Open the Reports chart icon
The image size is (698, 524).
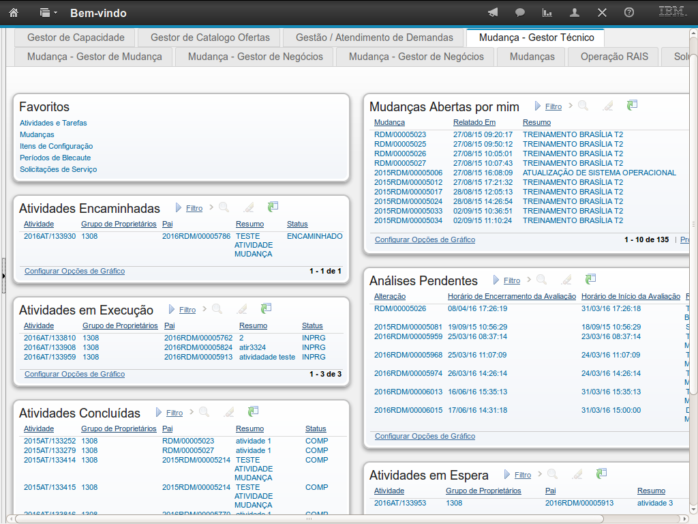[x=547, y=13]
